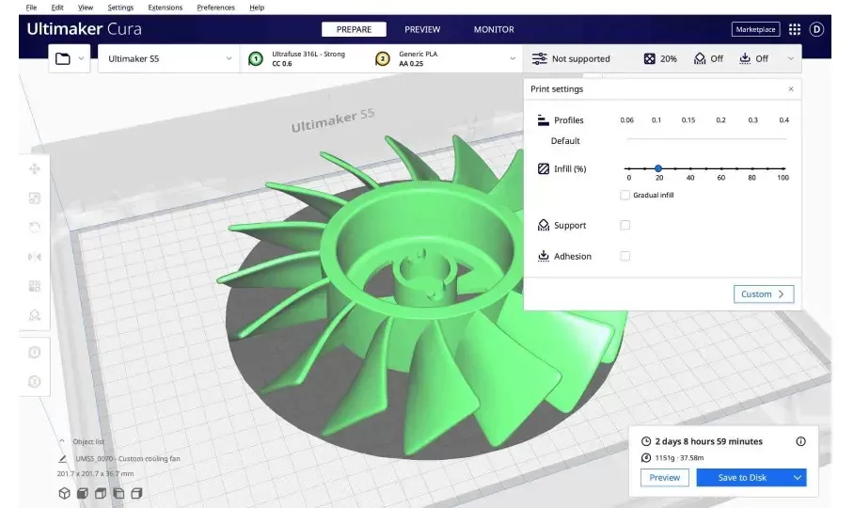Select the Rotate tool
Viewport: 854px width, 508px height.
point(34,228)
